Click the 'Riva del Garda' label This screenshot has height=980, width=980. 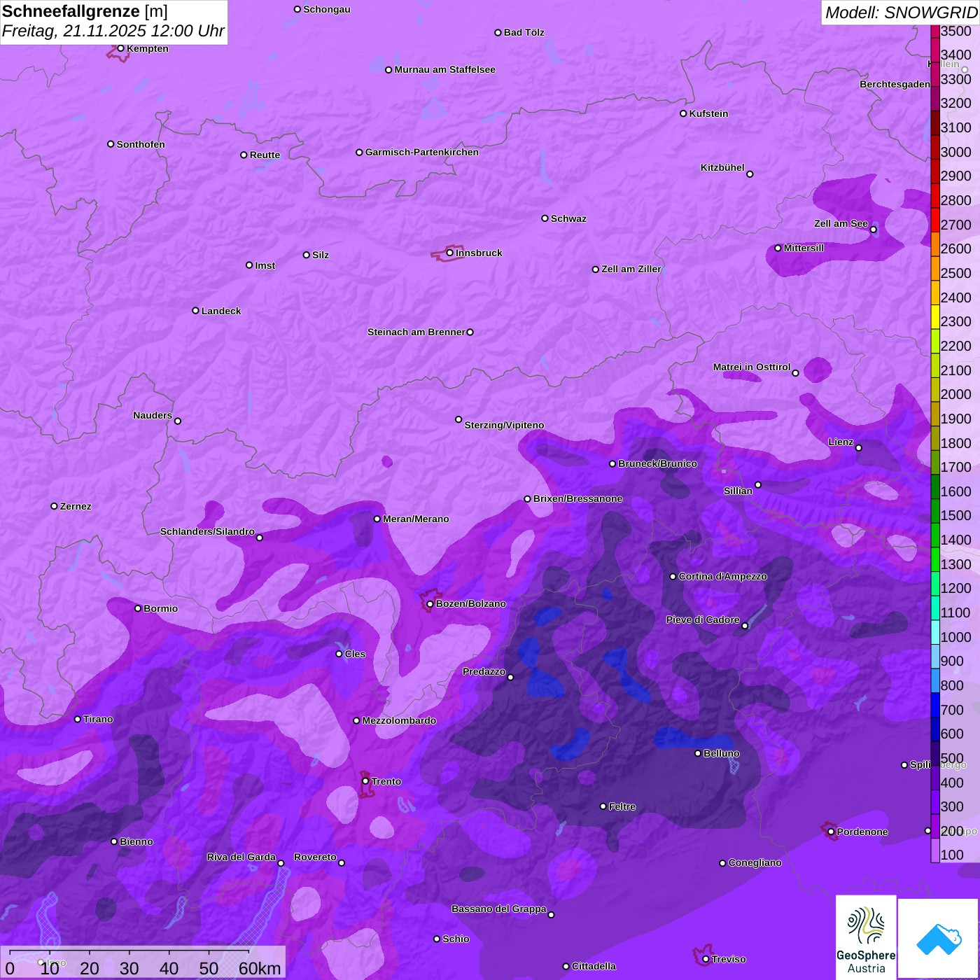(241, 857)
